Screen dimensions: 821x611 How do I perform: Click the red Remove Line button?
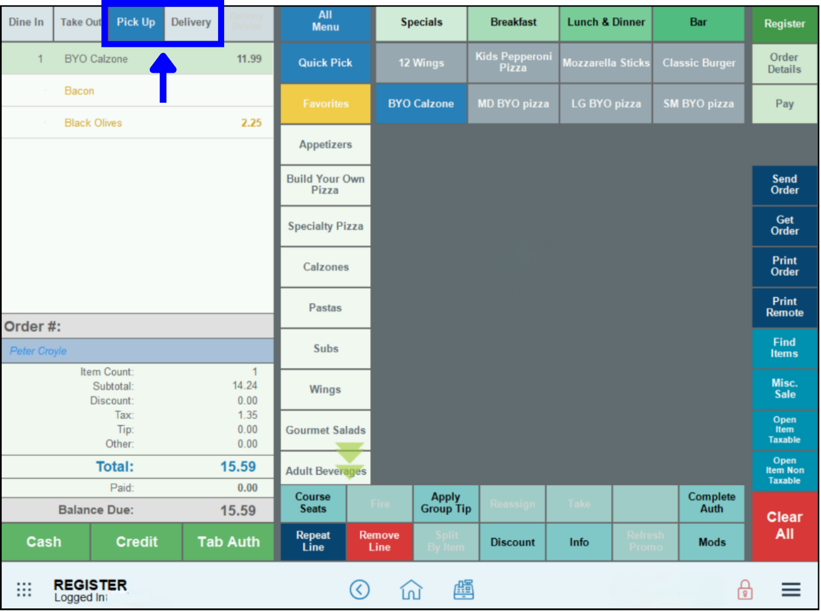coord(379,541)
